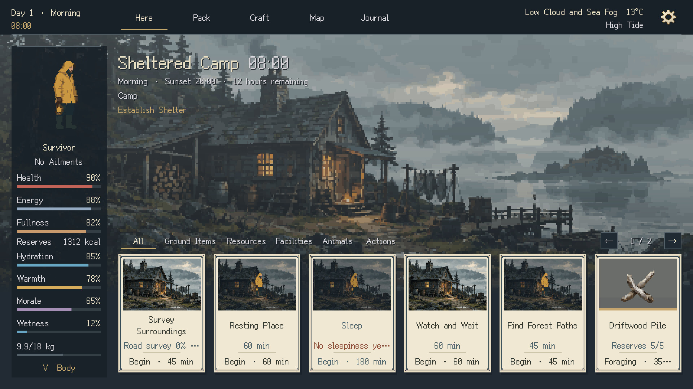The width and height of the screenshot is (693, 389).
Task: Begin Sleep for 180 min
Action: [x=352, y=362]
